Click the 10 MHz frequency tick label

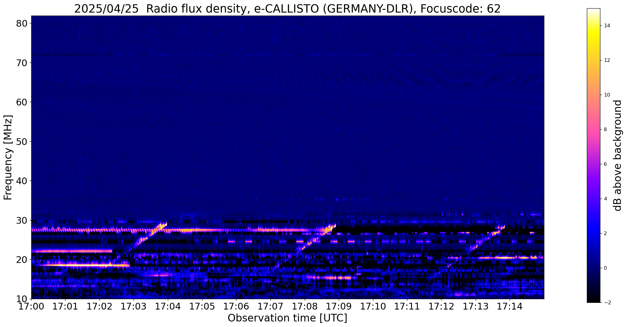[22, 299]
